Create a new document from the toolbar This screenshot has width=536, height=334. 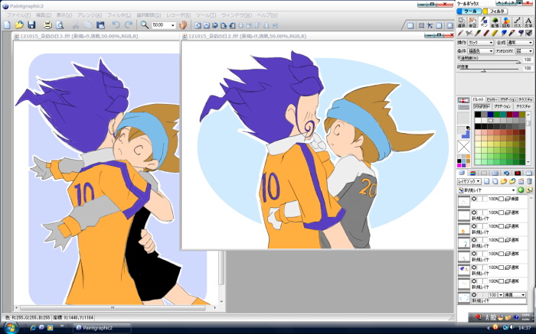pyautogui.click(x=7, y=25)
